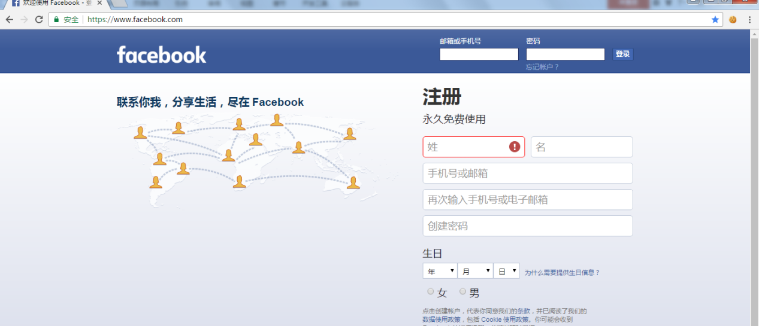
Task: Select the 女 (female) radio button
Action: click(x=431, y=291)
